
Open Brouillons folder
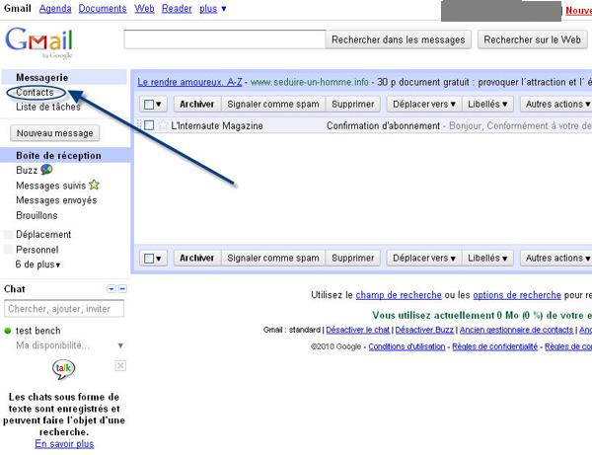[37, 215]
